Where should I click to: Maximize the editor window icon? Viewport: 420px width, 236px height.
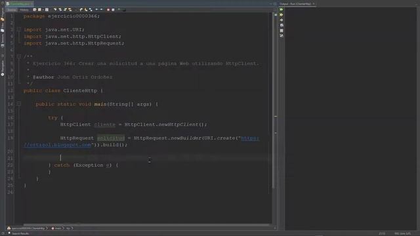275,4
